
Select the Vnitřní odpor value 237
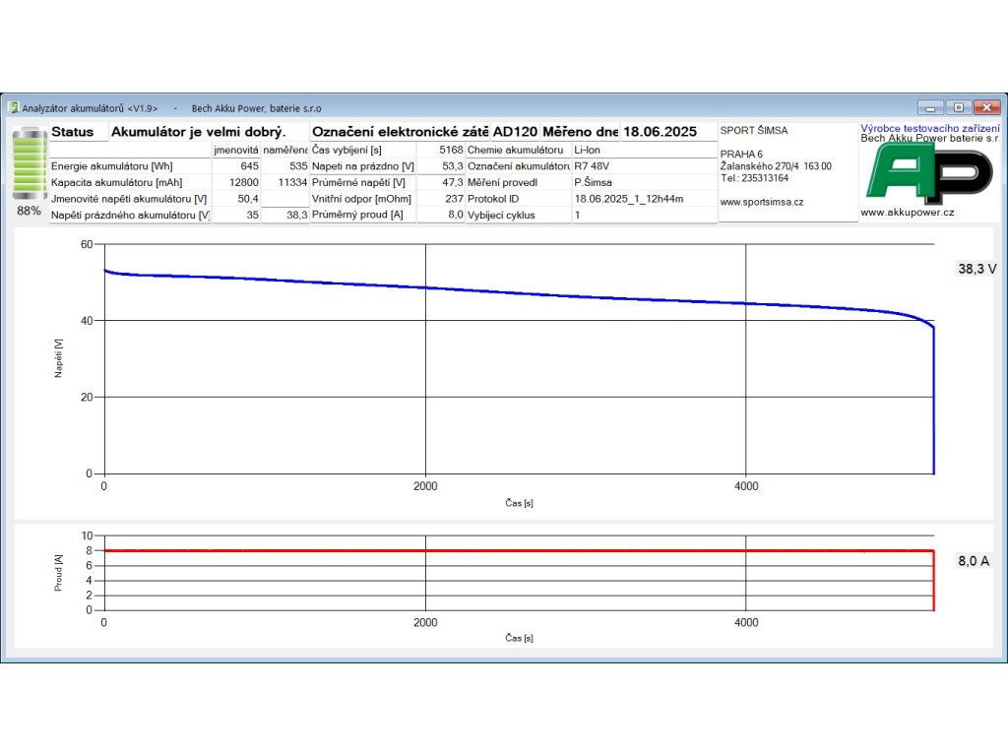(441, 199)
